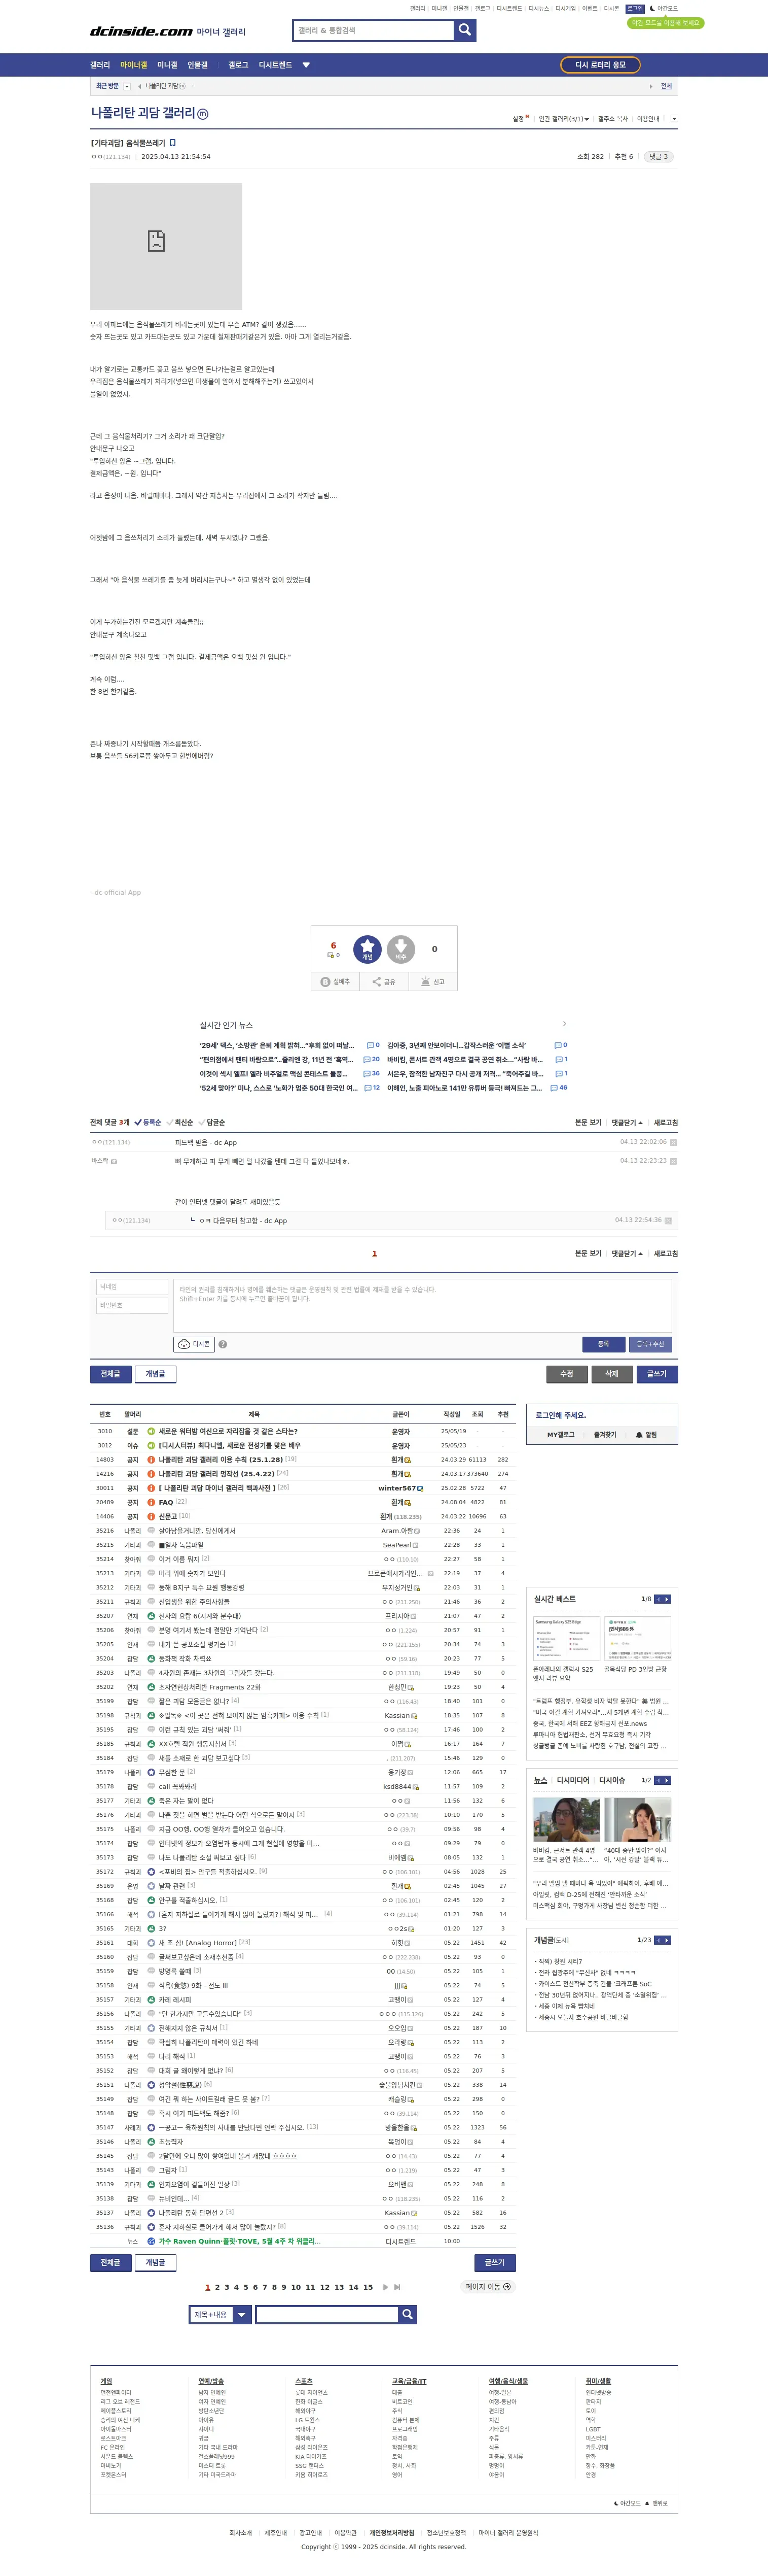768x2576 pixels.
Task: Click right arrow in 최근 방문 bar
Action: pos(650,86)
